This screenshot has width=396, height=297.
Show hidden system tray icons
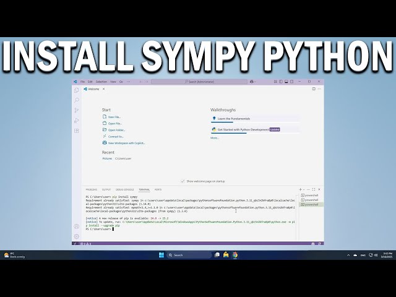[348, 255]
